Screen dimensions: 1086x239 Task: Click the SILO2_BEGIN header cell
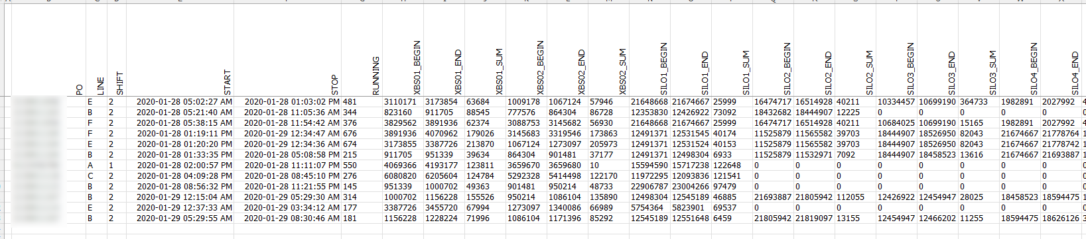774,50
